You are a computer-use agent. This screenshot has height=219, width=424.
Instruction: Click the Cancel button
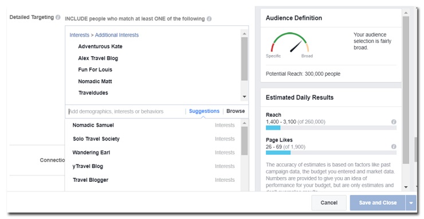tap(329, 203)
